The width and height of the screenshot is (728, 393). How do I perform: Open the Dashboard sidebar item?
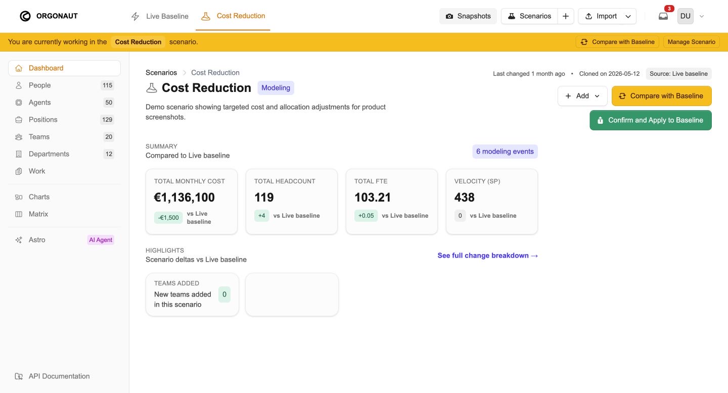65,68
